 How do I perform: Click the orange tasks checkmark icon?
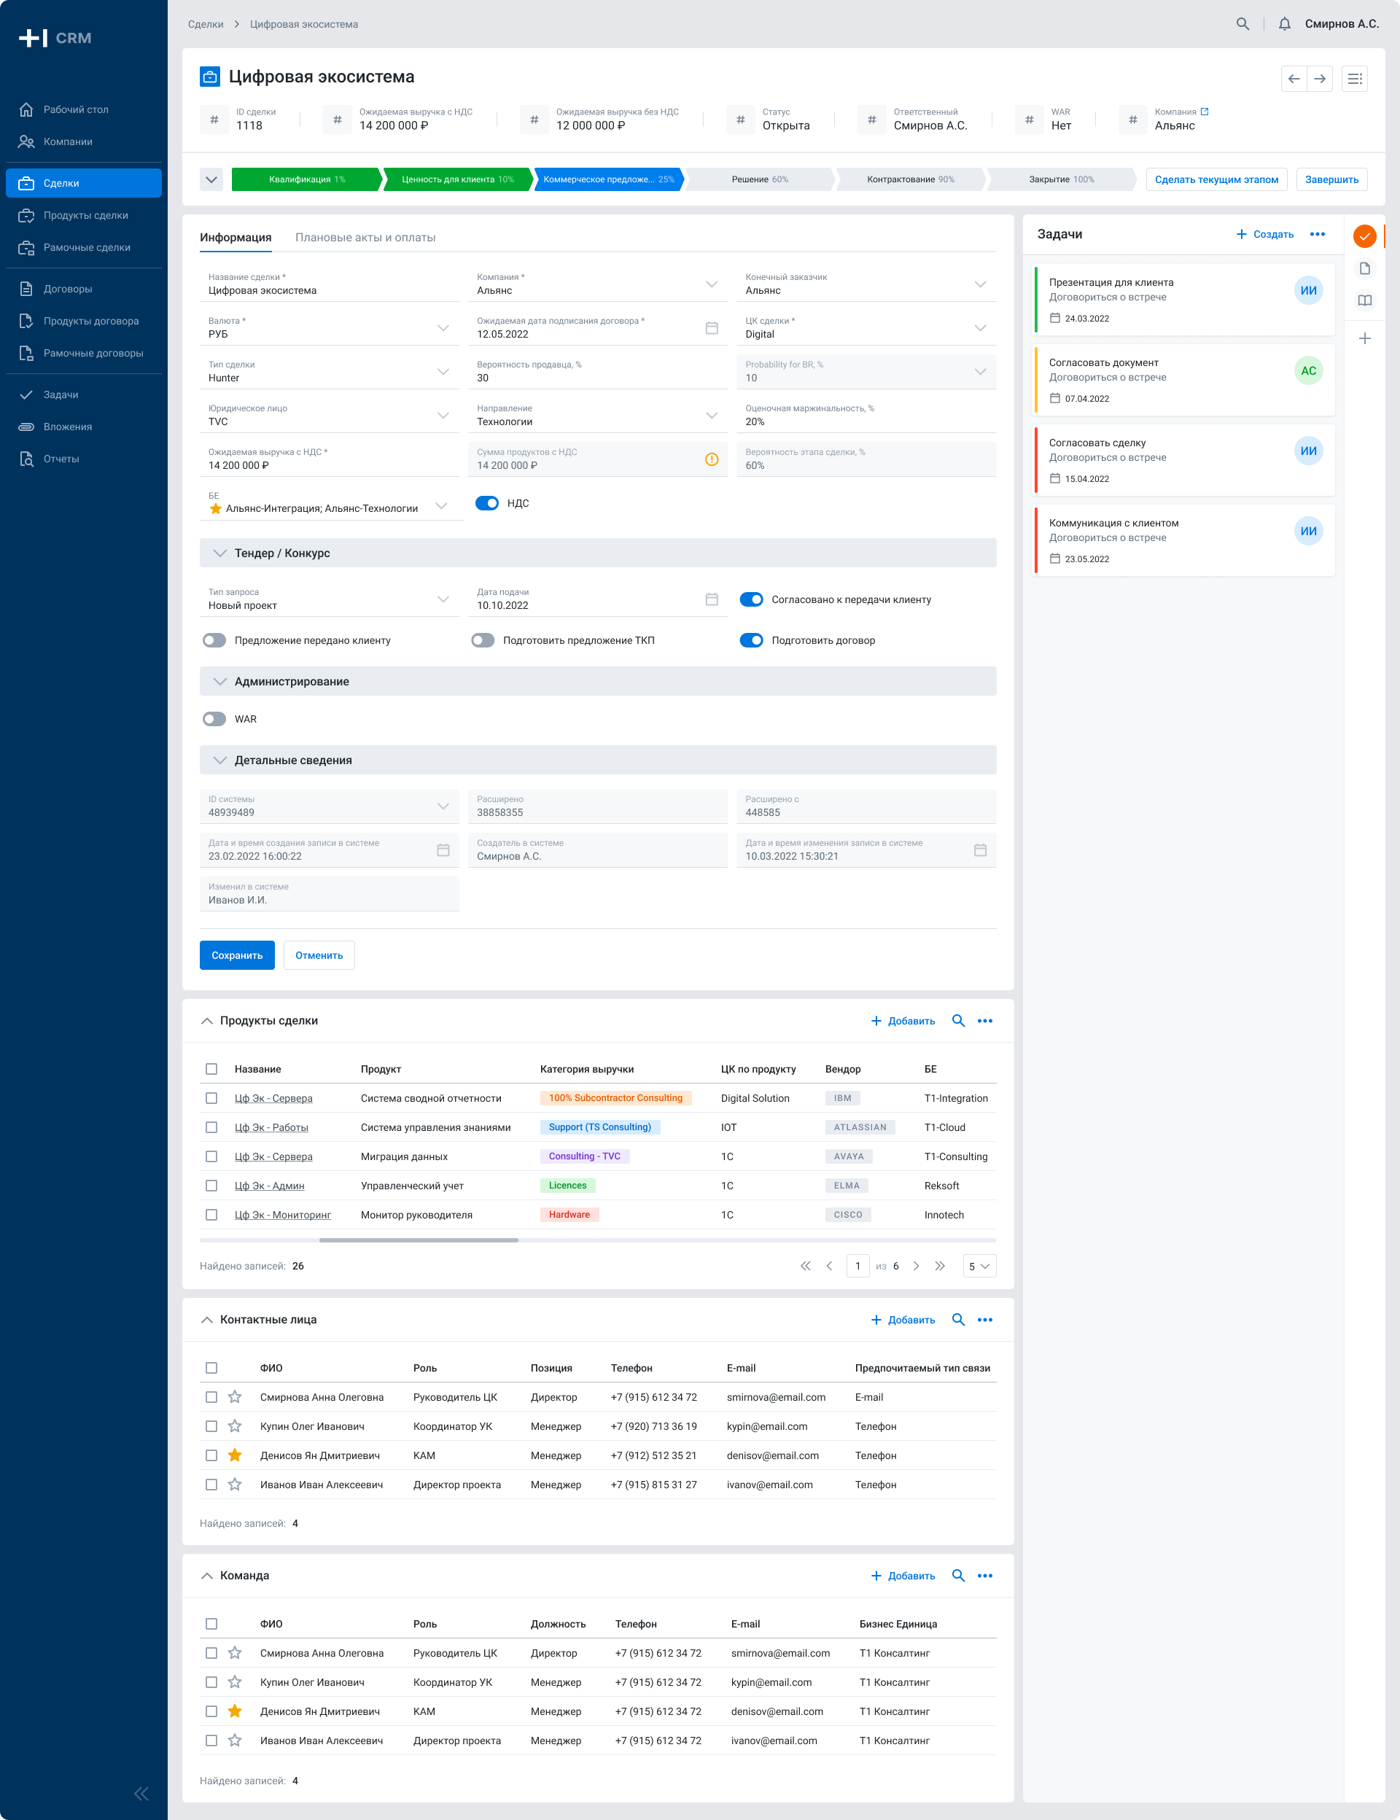point(1364,237)
